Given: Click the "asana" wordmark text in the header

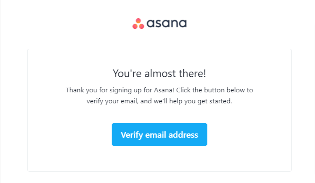Looking at the screenshot, I should pyautogui.click(x=167, y=23).
